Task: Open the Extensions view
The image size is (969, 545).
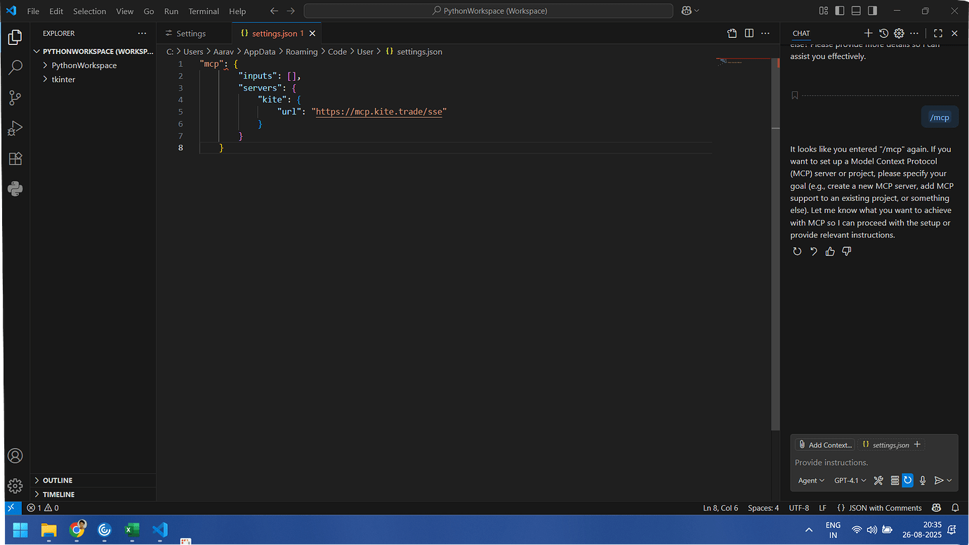Action: click(x=15, y=159)
